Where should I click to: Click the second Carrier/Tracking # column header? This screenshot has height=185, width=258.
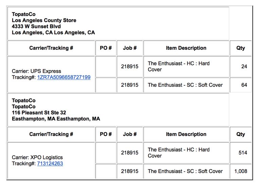51,134
